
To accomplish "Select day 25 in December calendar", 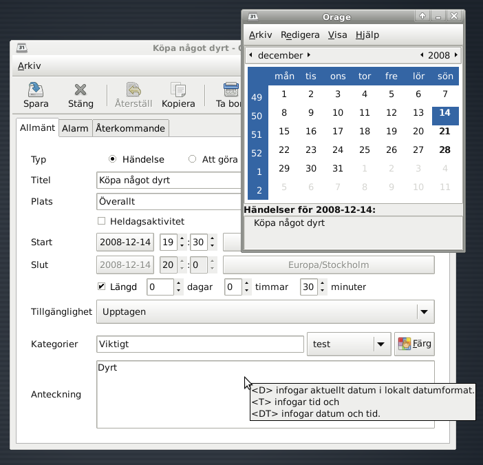I will click(x=365, y=150).
